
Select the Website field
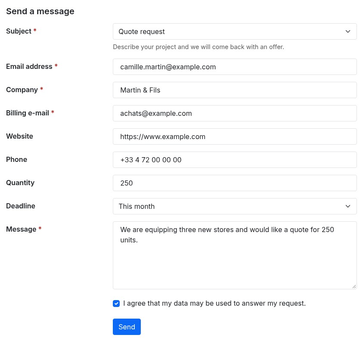(x=235, y=136)
